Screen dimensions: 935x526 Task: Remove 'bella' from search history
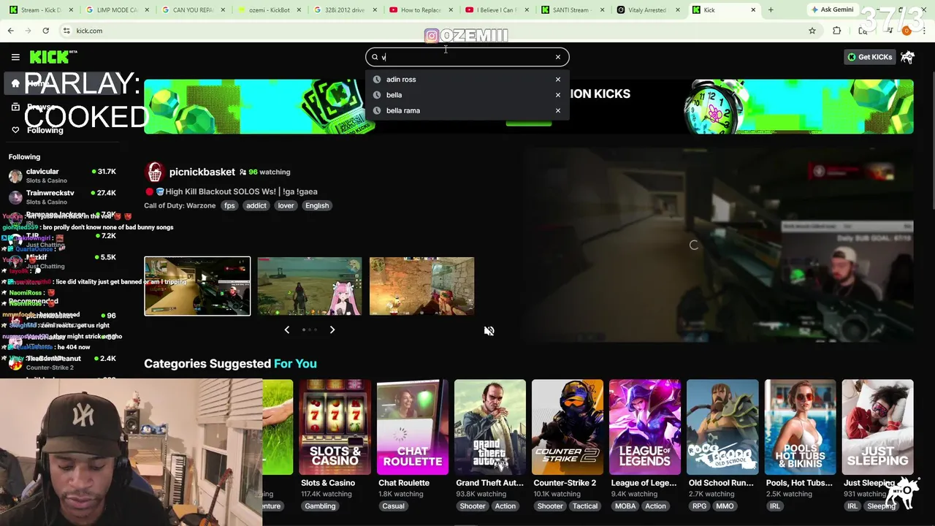coord(558,95)
